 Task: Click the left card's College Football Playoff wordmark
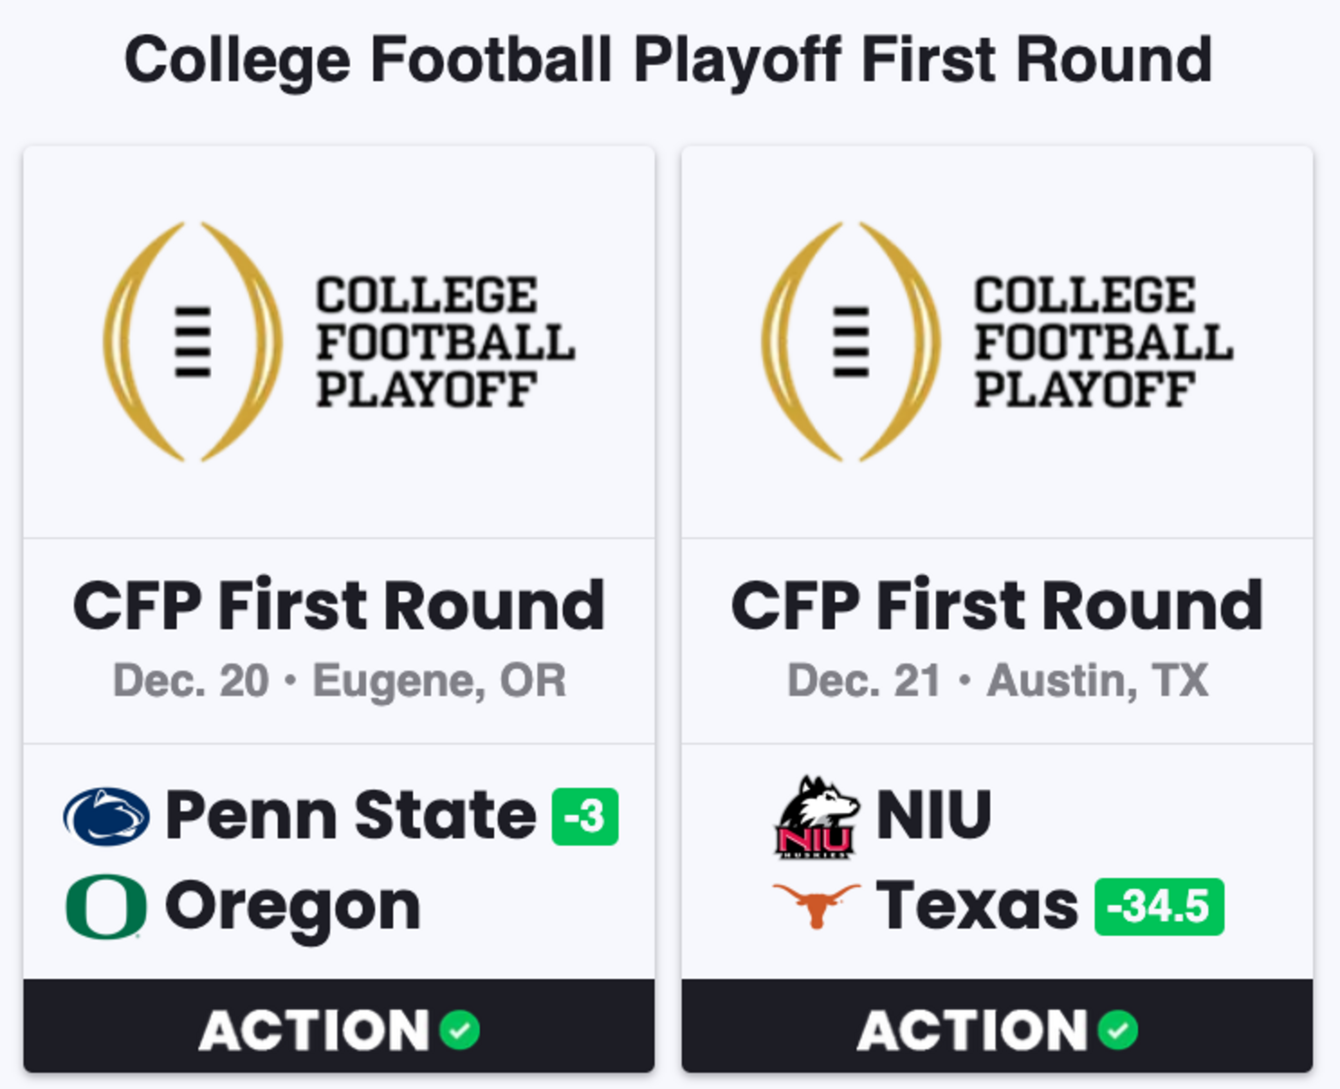pyautogui.click(x=445, y=342)
